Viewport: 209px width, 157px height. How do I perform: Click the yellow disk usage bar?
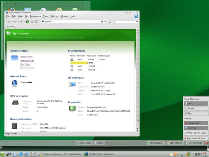[79, 63]
